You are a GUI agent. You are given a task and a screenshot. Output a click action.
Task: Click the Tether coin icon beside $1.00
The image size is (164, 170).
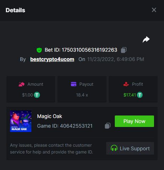(37, 95)
